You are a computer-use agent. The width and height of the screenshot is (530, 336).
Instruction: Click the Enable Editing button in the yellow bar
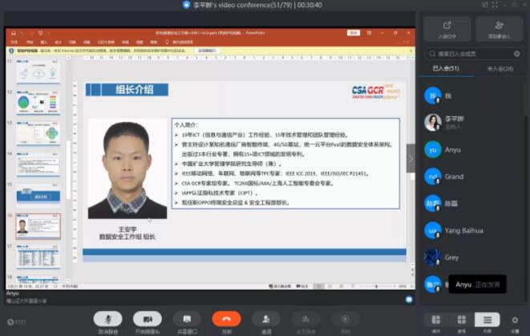pyautogui.click(x=207, y=51)
